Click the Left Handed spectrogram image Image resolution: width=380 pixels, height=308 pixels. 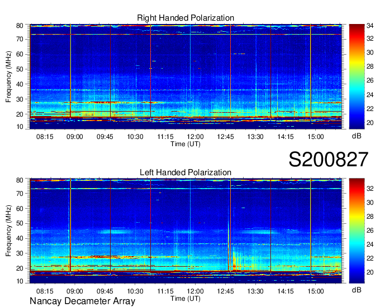pos(186,231)
